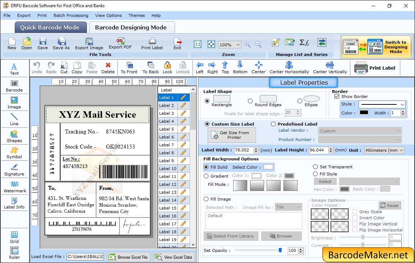
Task: Open Product Number dropdown
Action: tap(360, 139)
